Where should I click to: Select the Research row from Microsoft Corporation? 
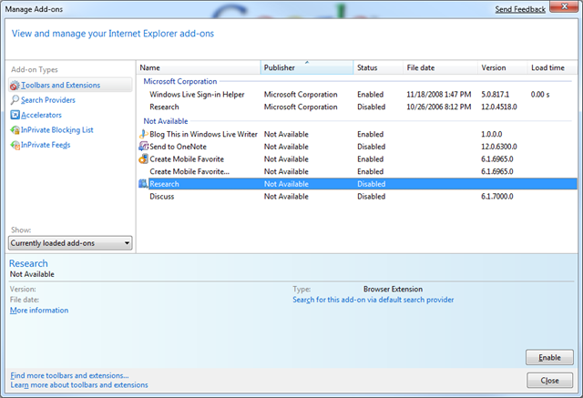click(357, 107)
